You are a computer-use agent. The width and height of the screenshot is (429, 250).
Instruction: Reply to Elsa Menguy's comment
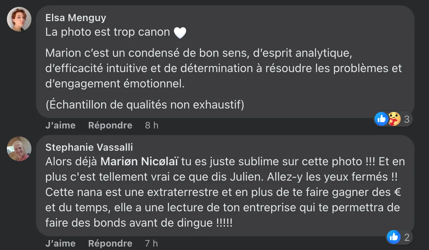(110, 125)
